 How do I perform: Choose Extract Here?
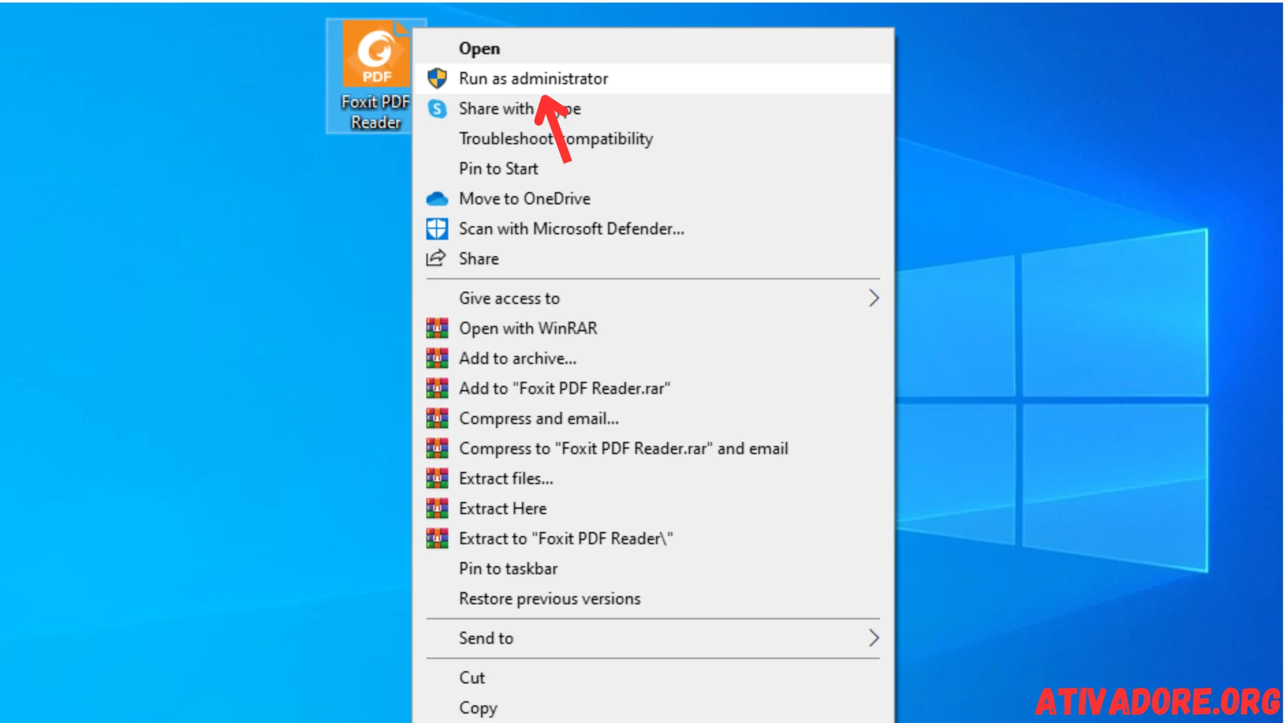click(x=653, y=508)
